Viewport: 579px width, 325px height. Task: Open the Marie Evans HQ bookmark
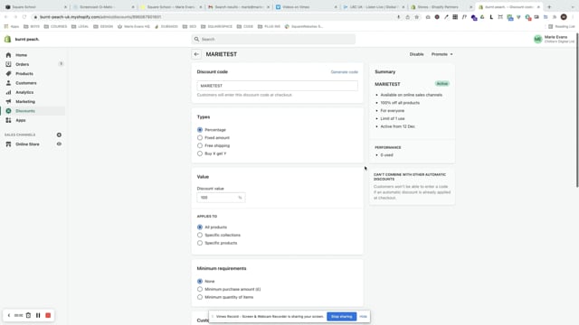tap(134, 26)
